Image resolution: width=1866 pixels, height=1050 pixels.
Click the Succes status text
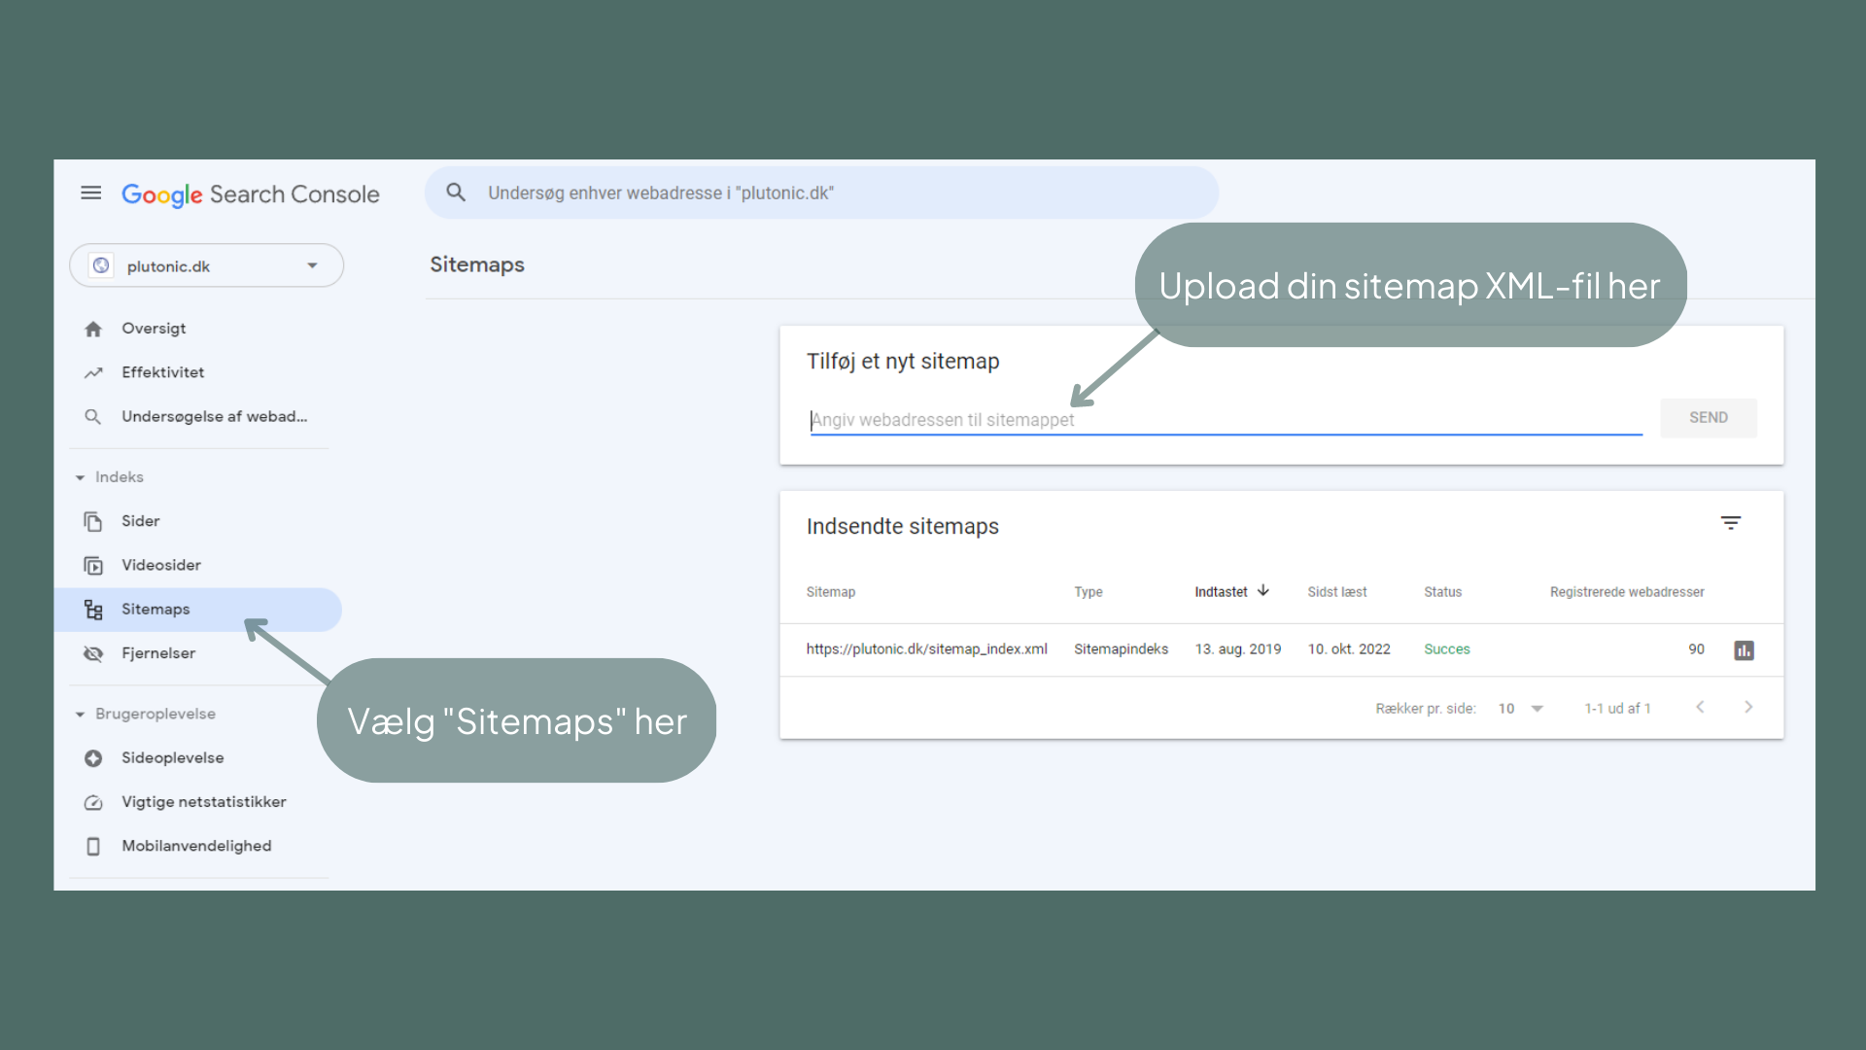point(1446,649)
